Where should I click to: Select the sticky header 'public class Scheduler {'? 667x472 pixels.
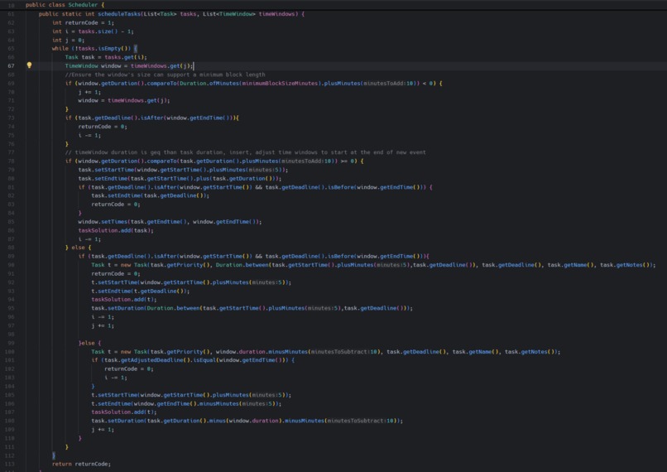tap(65, 5)
